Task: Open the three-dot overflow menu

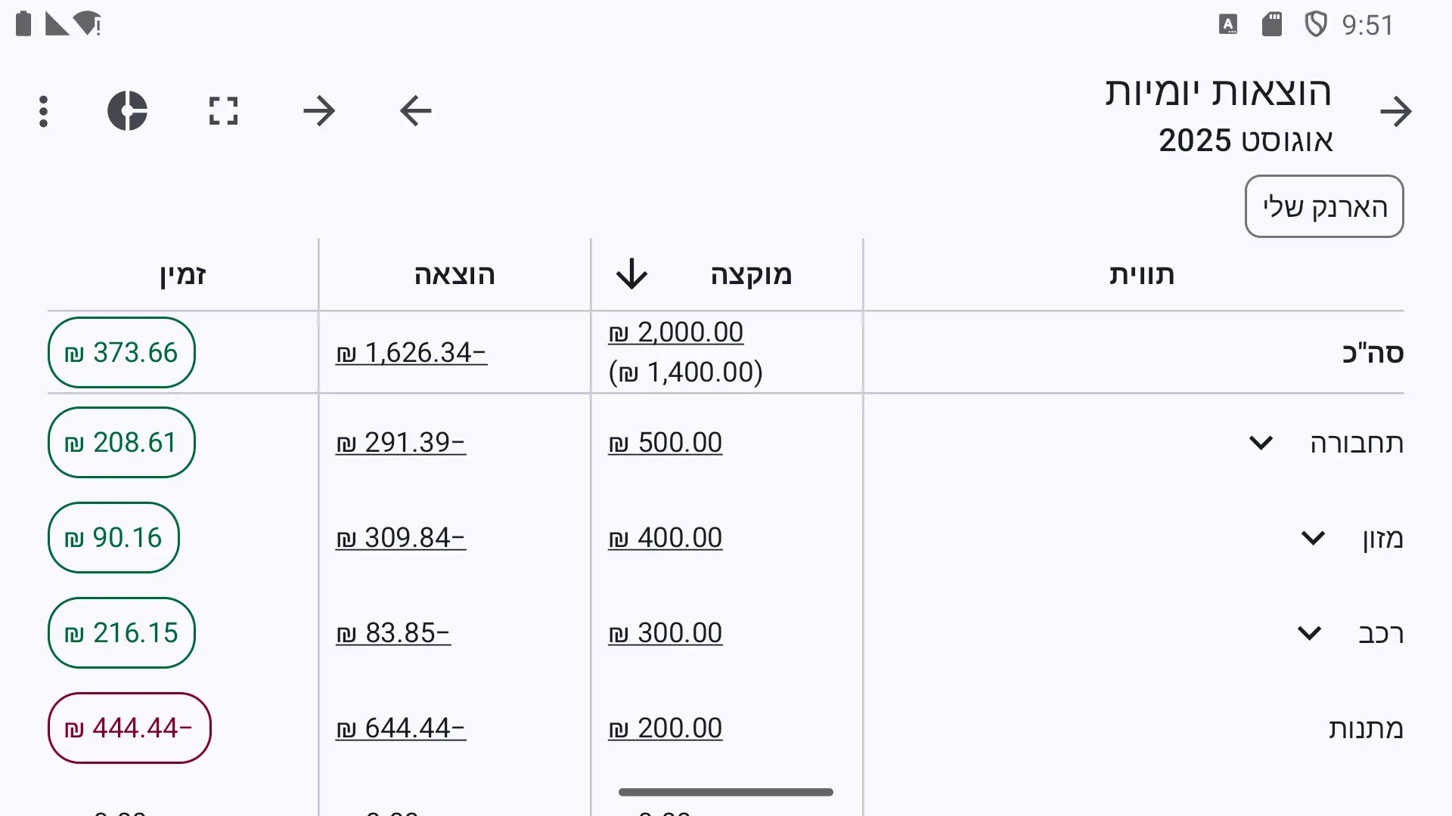Action: click(x=44, y=112)
